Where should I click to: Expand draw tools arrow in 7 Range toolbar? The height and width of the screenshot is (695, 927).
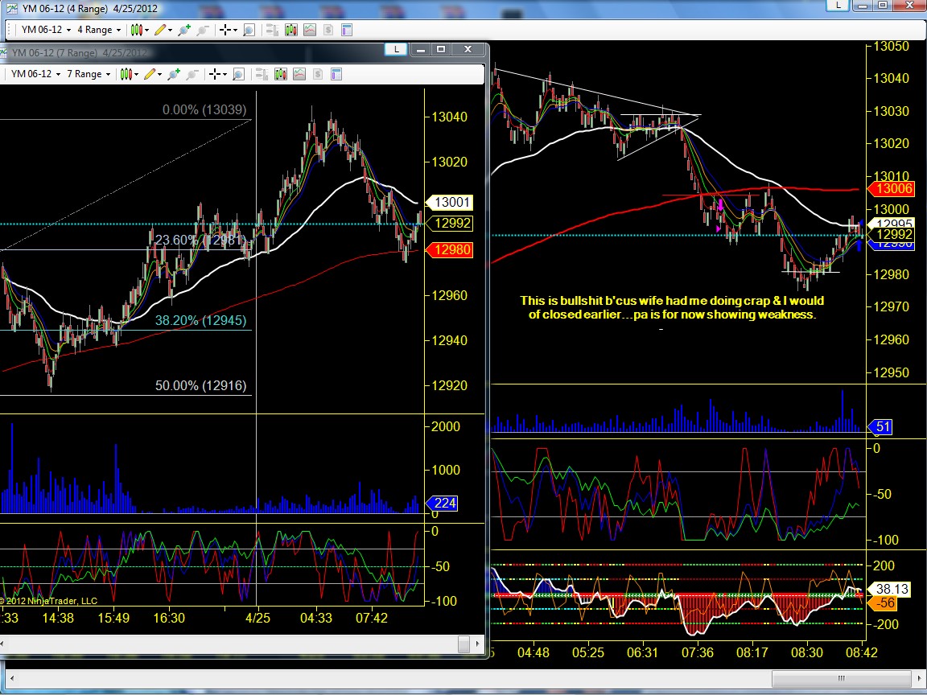click(x=159, y=75)
